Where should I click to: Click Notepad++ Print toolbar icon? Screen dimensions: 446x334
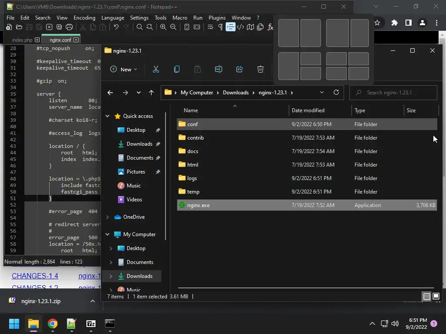[69, 27]
